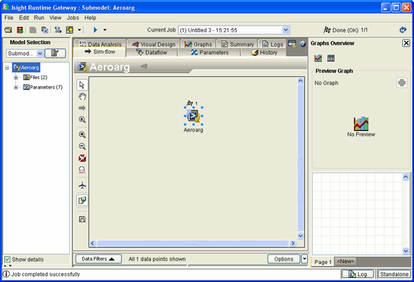Open the Submodel selection dropdown
The image size is (414, 282).
point(39,53)
